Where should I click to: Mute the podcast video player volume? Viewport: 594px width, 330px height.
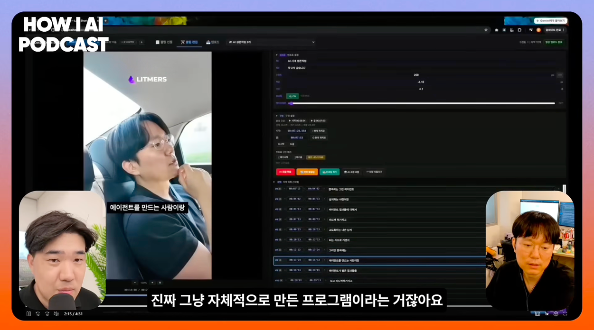56,314
